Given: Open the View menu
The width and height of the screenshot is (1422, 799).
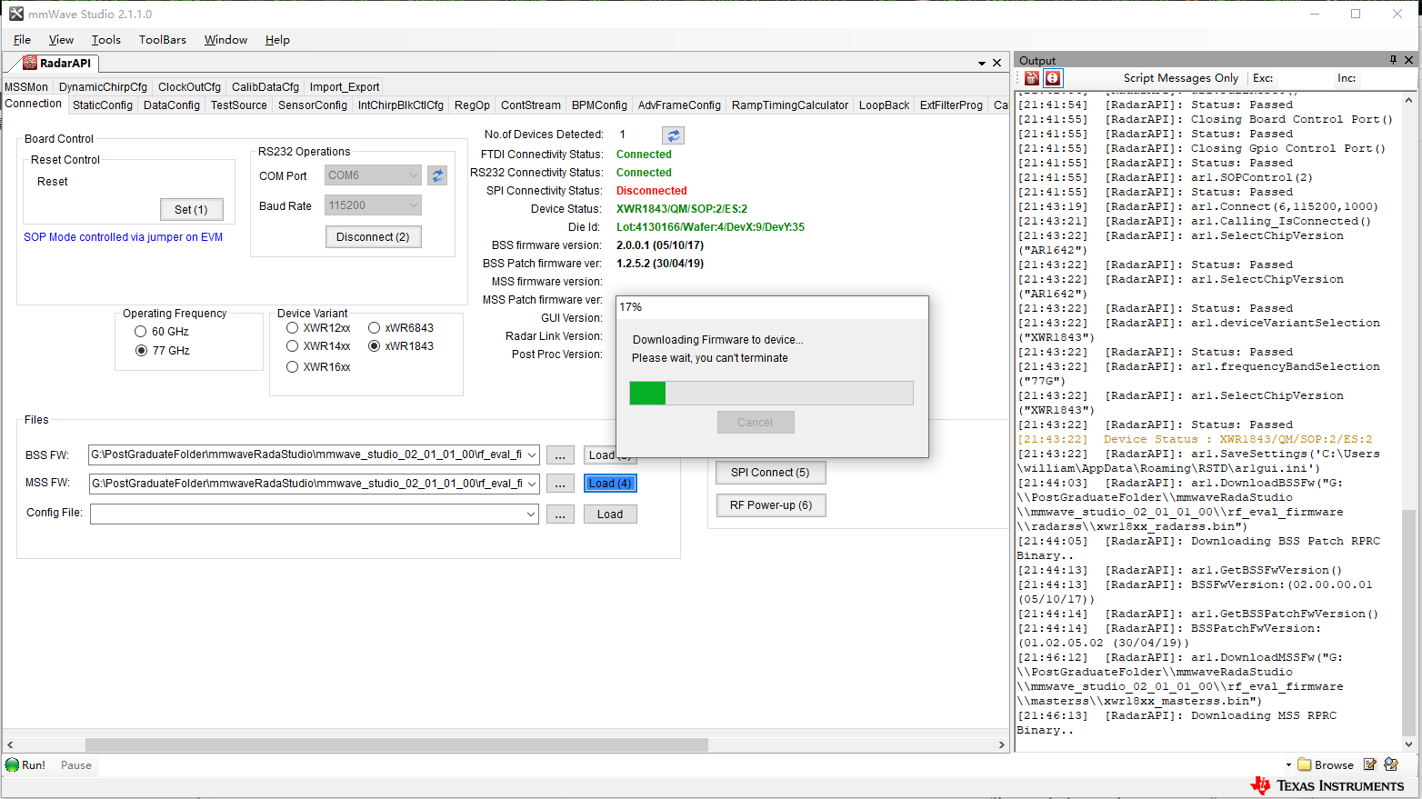Looking at the screenshot, I should [x=61, y=40].
